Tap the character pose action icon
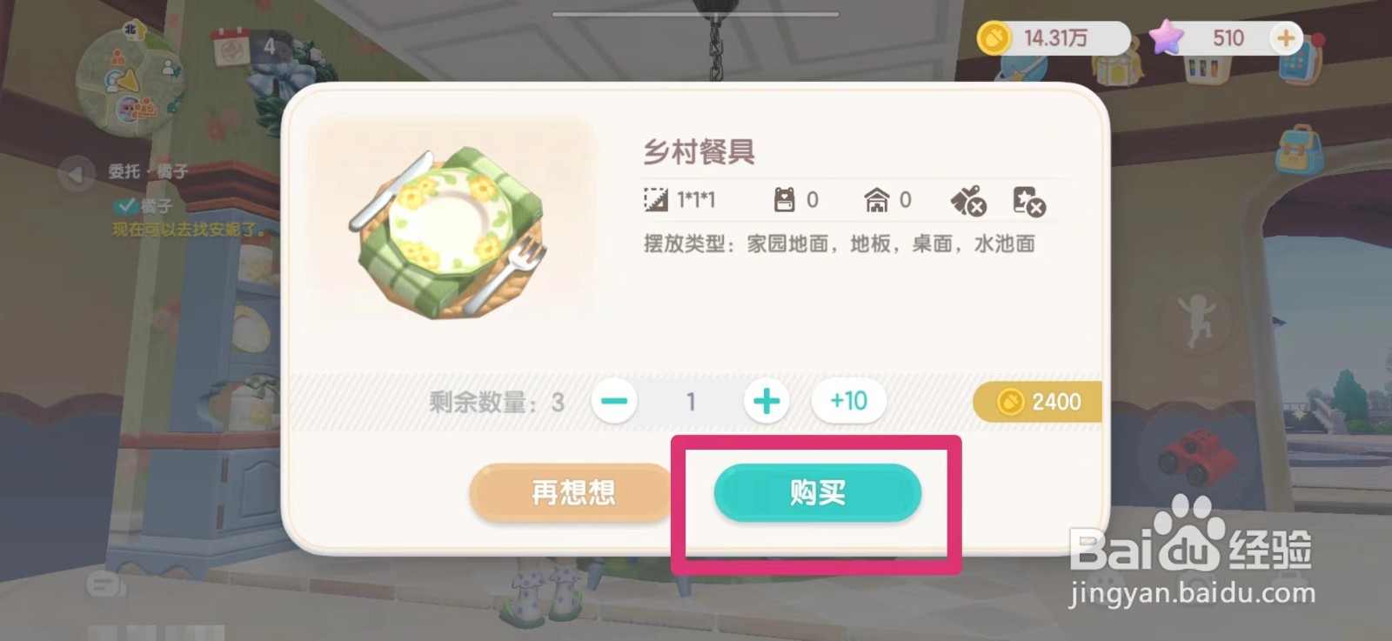 point(1198,319)
